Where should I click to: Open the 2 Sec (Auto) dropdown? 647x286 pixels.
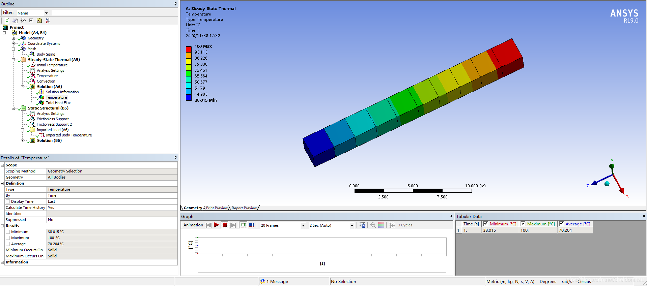[x=352, y=225]
